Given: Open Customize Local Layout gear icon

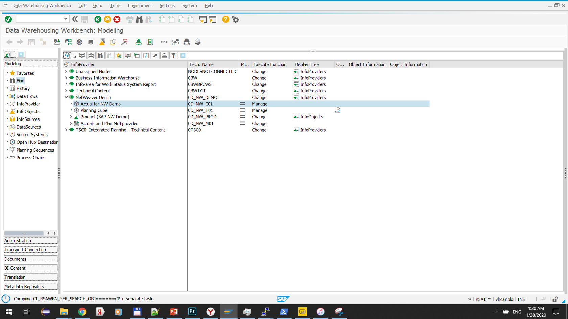Looking at the screenshot, I should tap(236, 19).
